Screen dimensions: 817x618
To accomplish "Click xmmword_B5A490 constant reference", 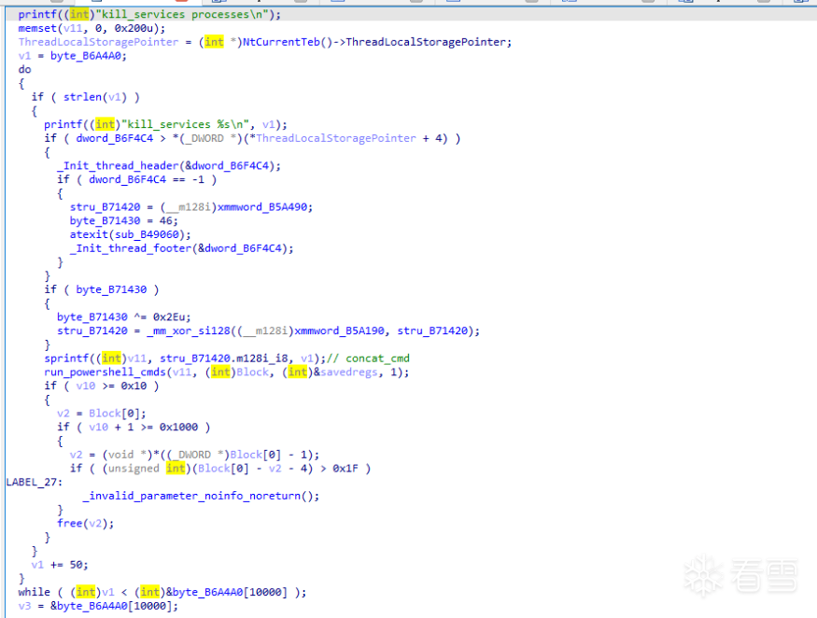I will [x=262, y=207].
